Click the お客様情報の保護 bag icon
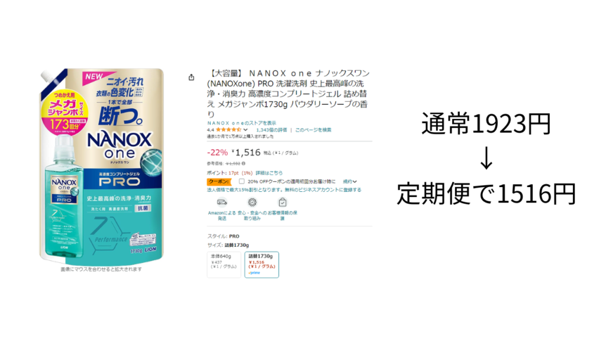 [282, 202]
